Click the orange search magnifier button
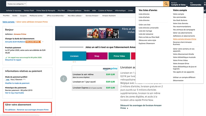Image resolution: width=206 pixels, height=116 pixels. (x=166, y=4)
